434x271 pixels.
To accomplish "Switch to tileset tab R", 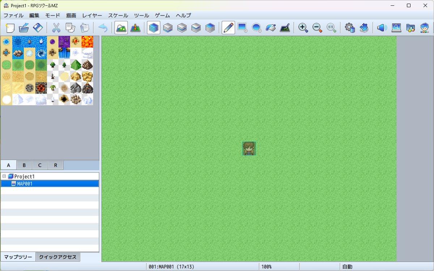I will (56, 165).
